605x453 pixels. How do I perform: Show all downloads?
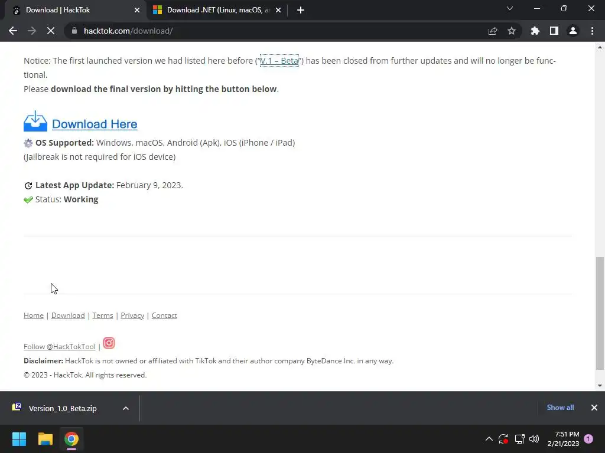point(560,408)
